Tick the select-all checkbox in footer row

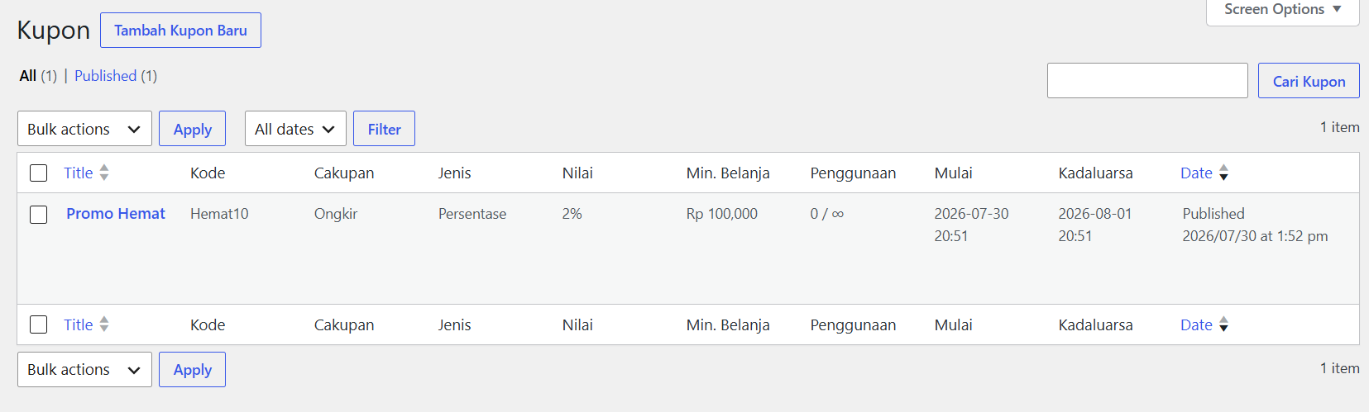click(x=39, y=324)
